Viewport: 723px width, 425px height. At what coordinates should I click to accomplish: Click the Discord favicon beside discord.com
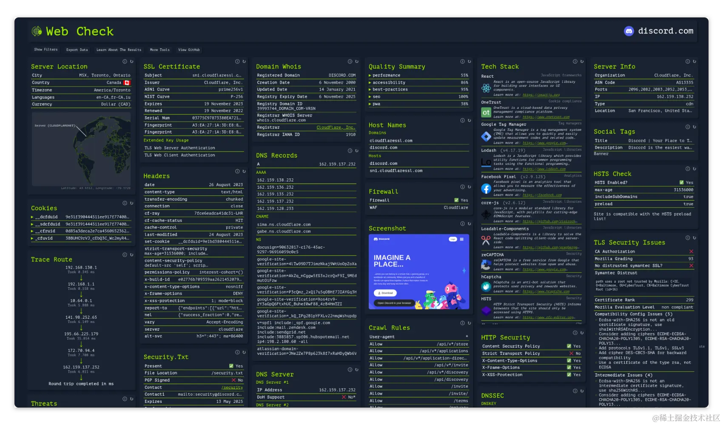pos(629,31)
